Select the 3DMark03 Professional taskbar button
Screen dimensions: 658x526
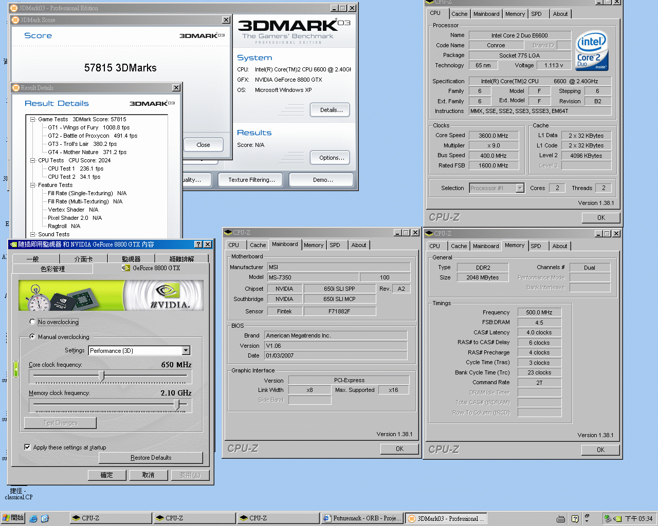pos(446,518)
